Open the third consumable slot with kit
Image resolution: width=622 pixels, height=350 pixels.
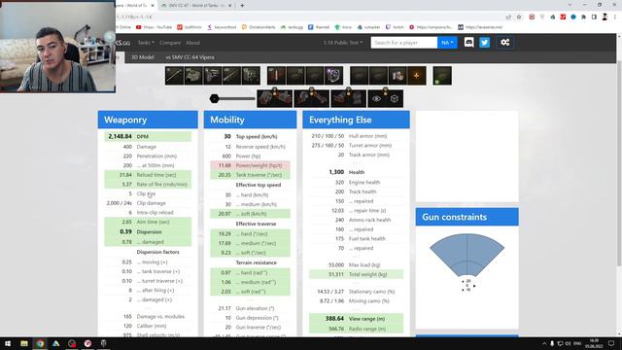coord(397,76)
